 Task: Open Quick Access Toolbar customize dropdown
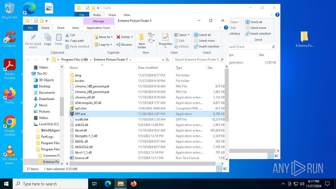[x=46, y=21]
